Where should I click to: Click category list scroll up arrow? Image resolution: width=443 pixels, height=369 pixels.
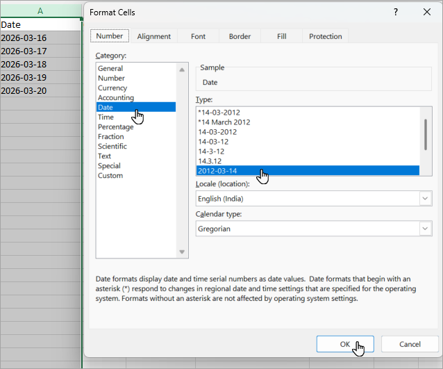point(182,69)
